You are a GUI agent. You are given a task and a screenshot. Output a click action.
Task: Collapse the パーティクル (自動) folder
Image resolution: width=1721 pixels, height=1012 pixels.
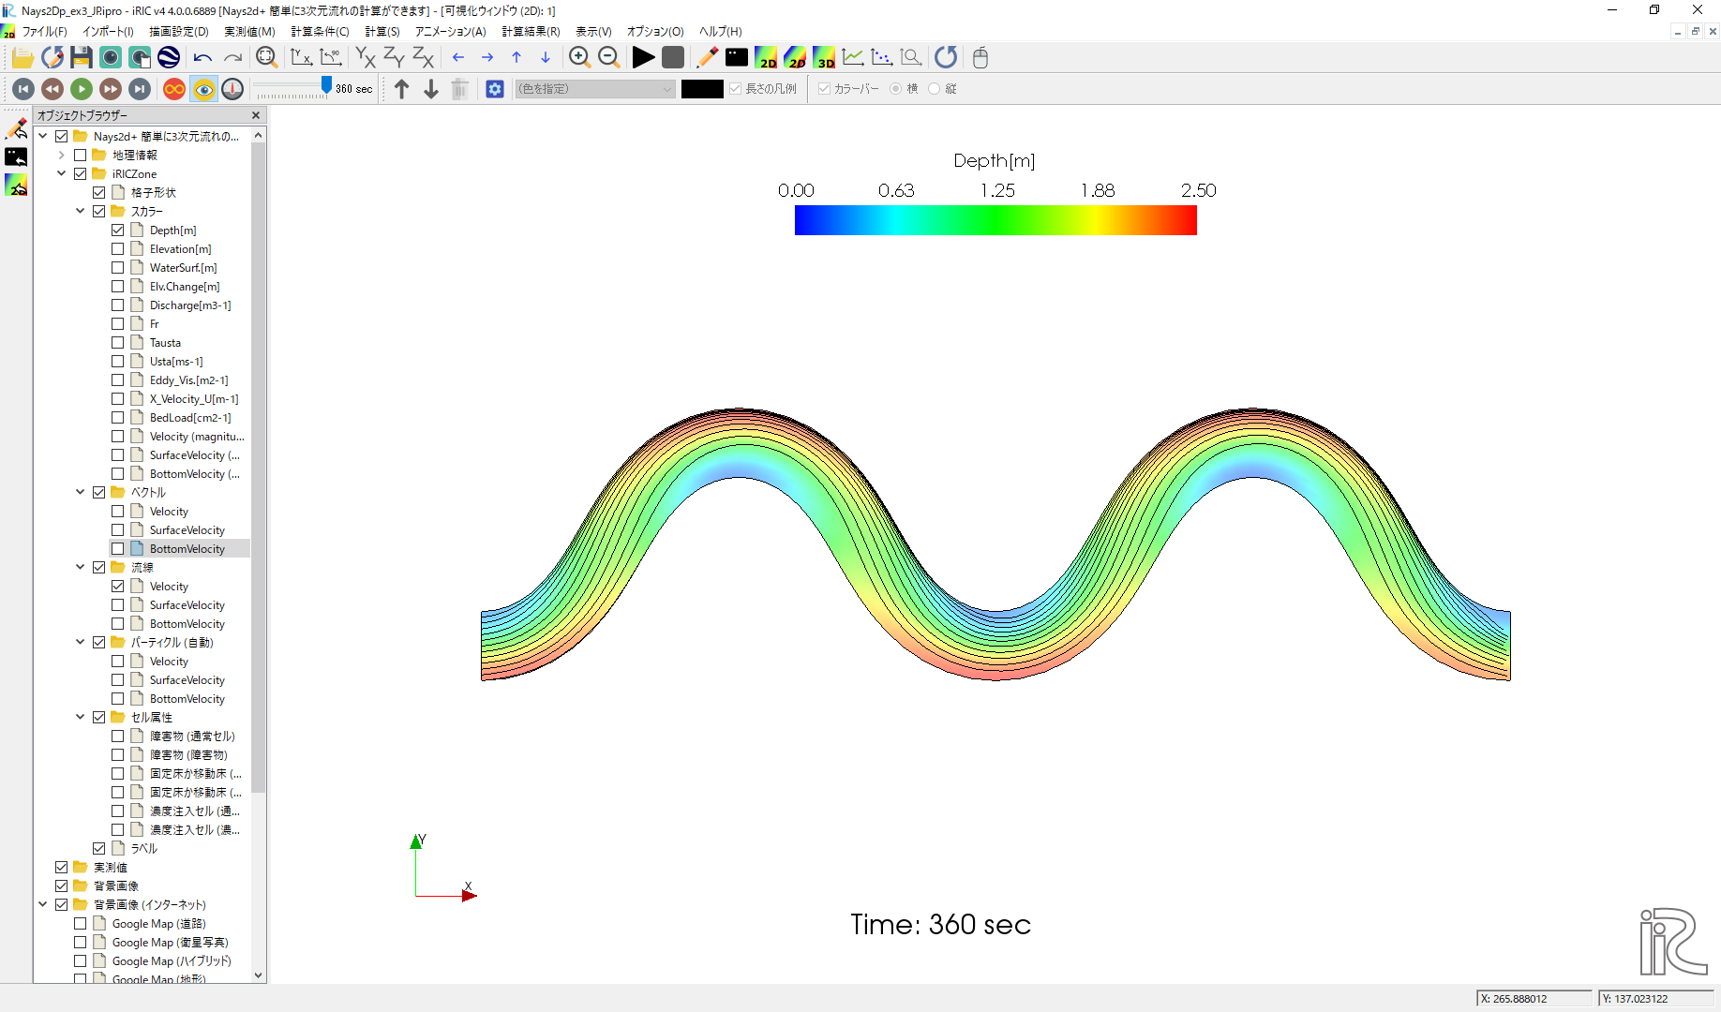coord(81,643)
